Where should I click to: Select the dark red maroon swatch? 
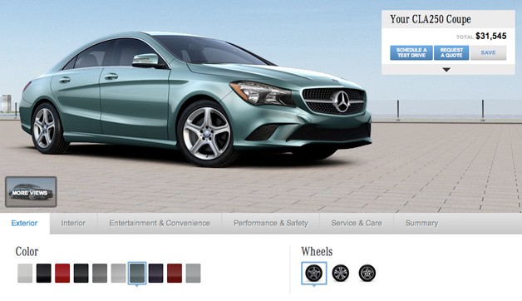coord(175,274)
